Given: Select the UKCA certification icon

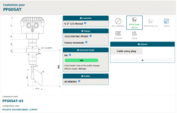Looking at the screenshot, I should [134, 35].
